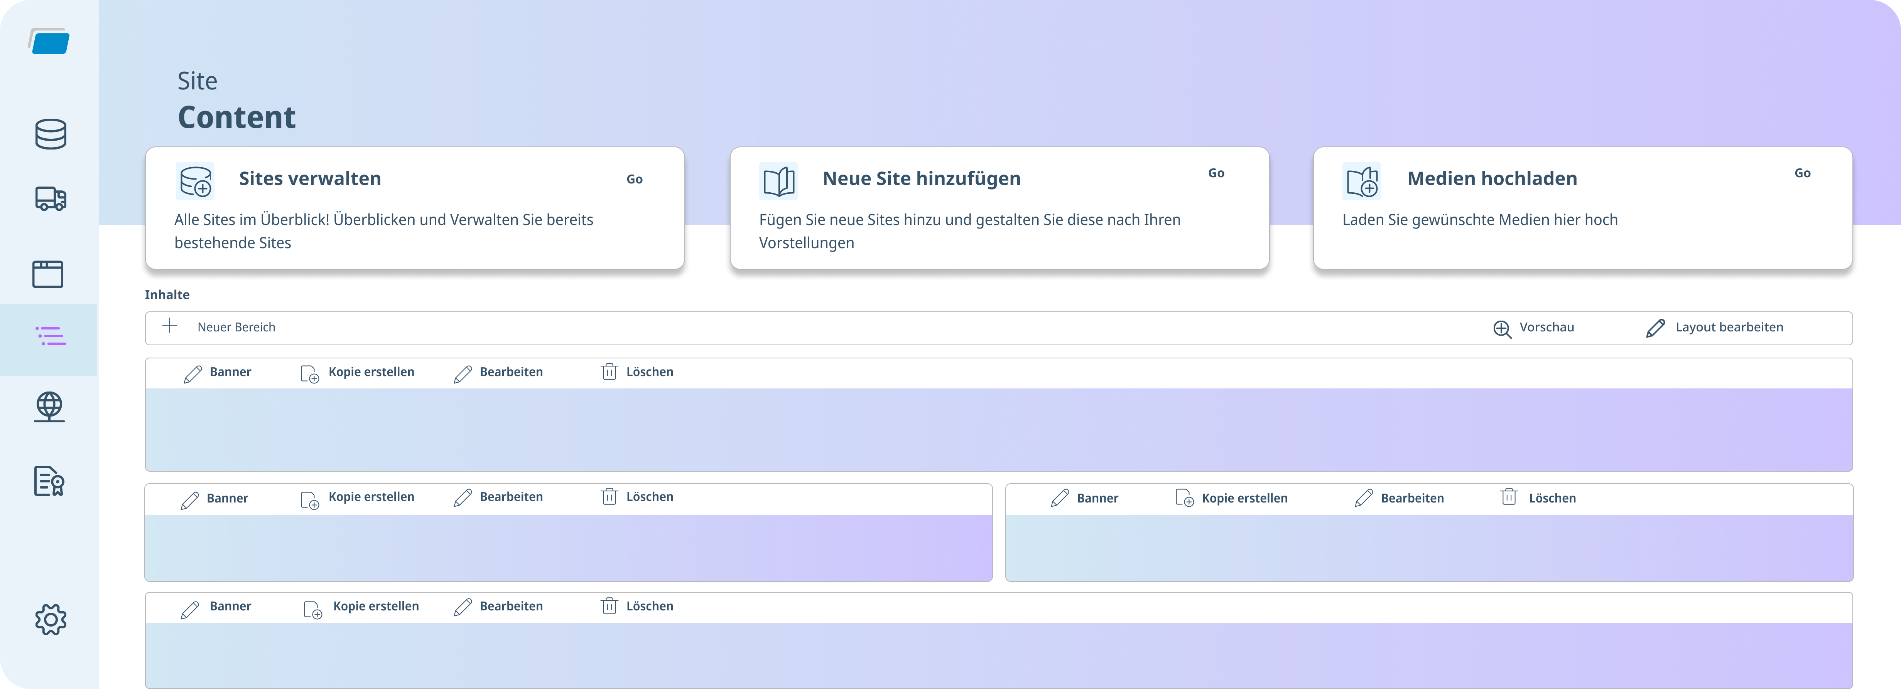Click Banner label in first row

pos(230,372)
